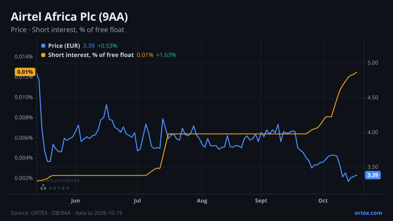Click the blue 3.39 axis price badge
This screenshot has height=221, width=393.
click(x=373, y=175)
